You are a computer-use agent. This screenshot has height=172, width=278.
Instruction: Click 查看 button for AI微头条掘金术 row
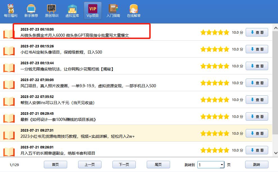tap(257, 32)
